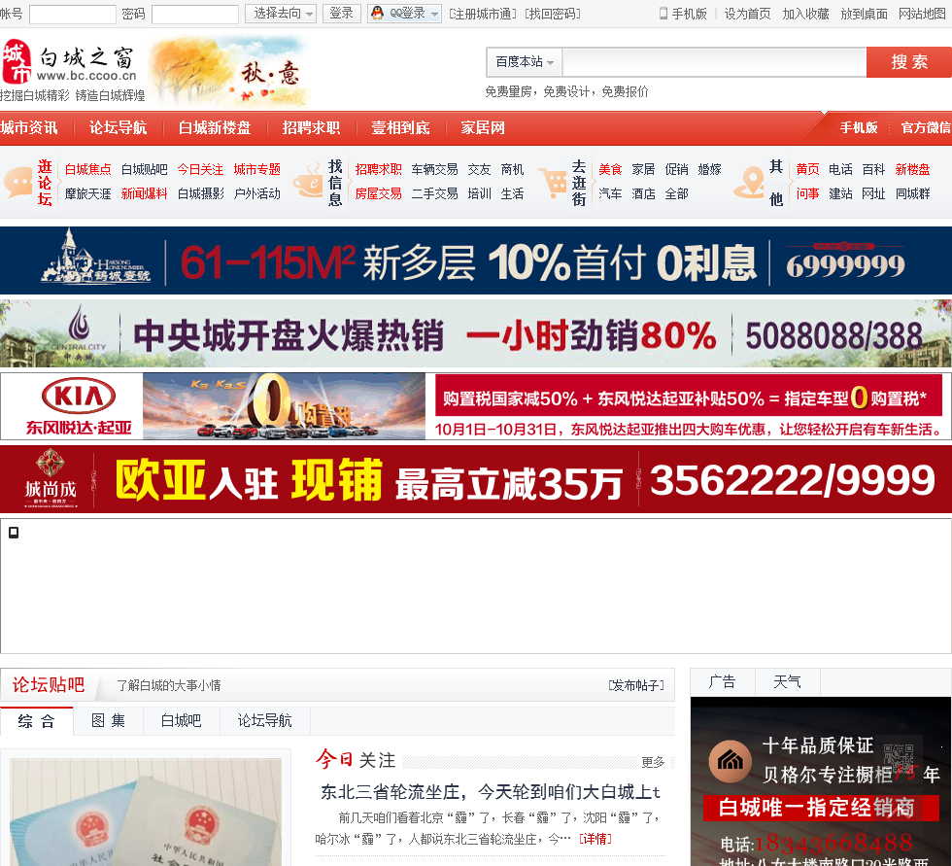Click the chat bubble forum icon
The width and height of the screenshot is (952, 866).
18,182
